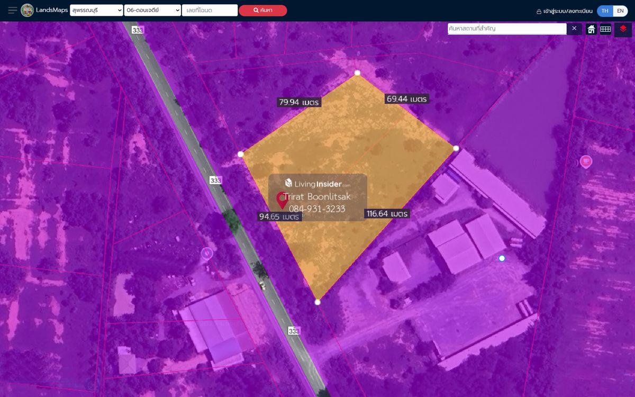The image size is (635, 397).
Task: Click the red ค้นหา search button
Action: [x=262, y=10]
